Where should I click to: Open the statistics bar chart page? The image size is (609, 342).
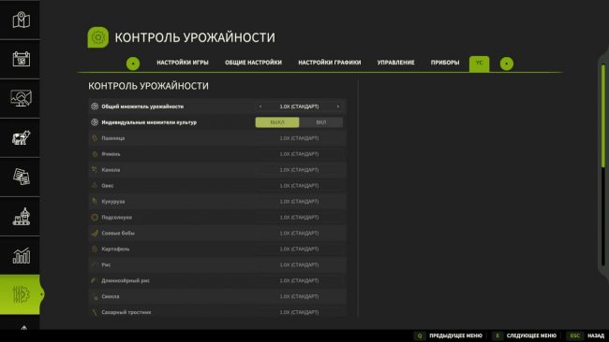(21, 256)
